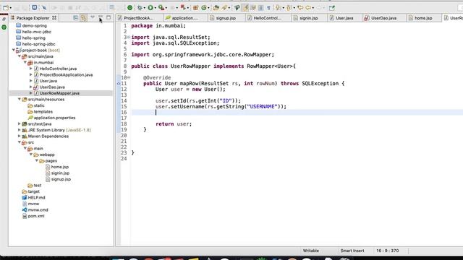
Task: Click the Spring Boot Dashboard green icon
Action: [129, 8]
